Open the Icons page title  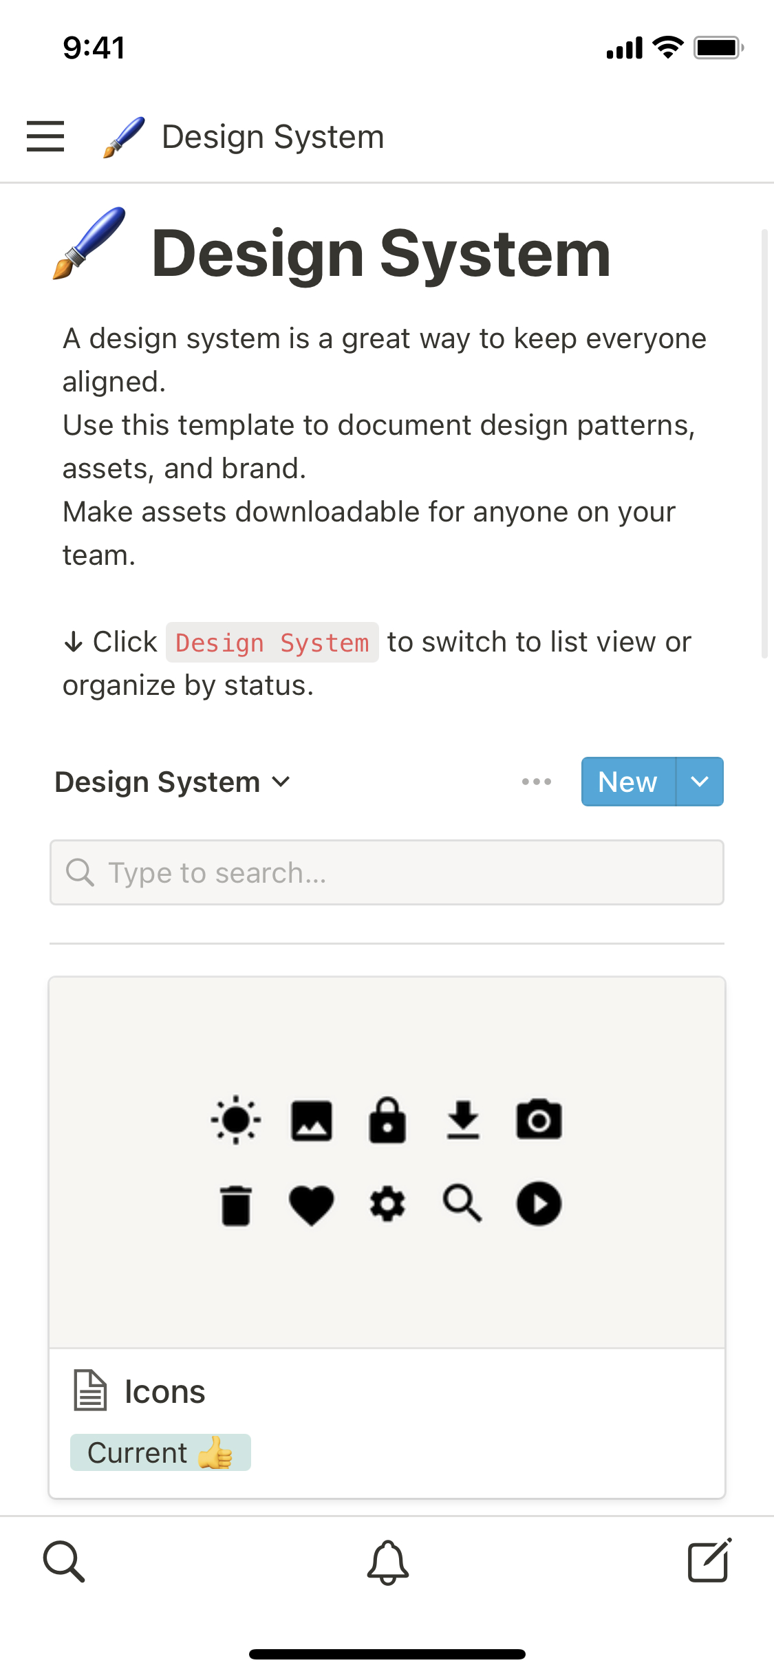tap(165, 1392)
